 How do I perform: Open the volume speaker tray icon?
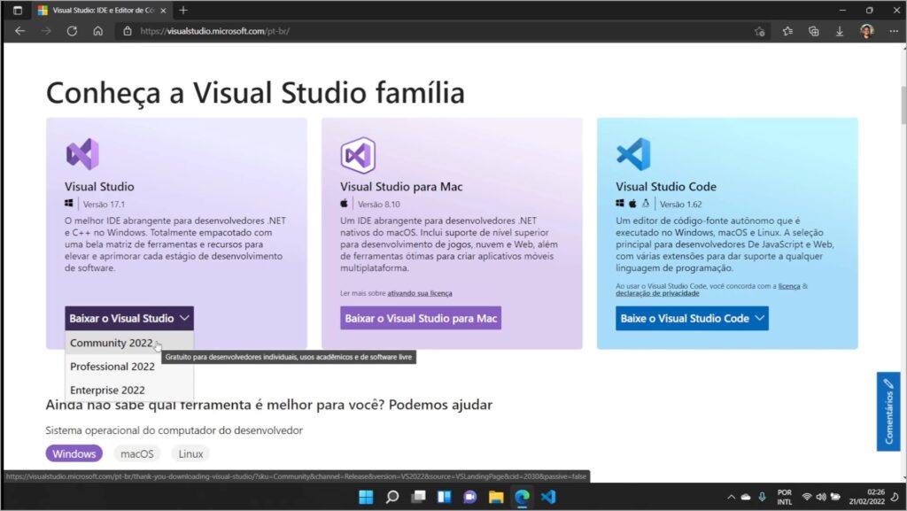pyautogui.click(x=821, y=497)
